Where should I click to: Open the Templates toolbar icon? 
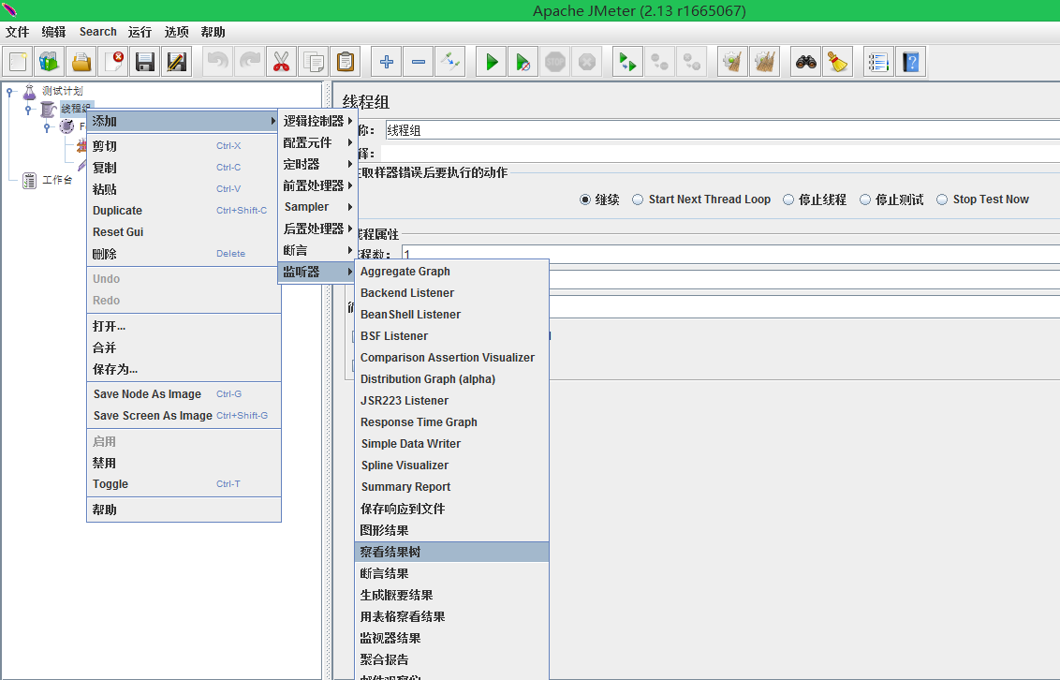(50, 62)
